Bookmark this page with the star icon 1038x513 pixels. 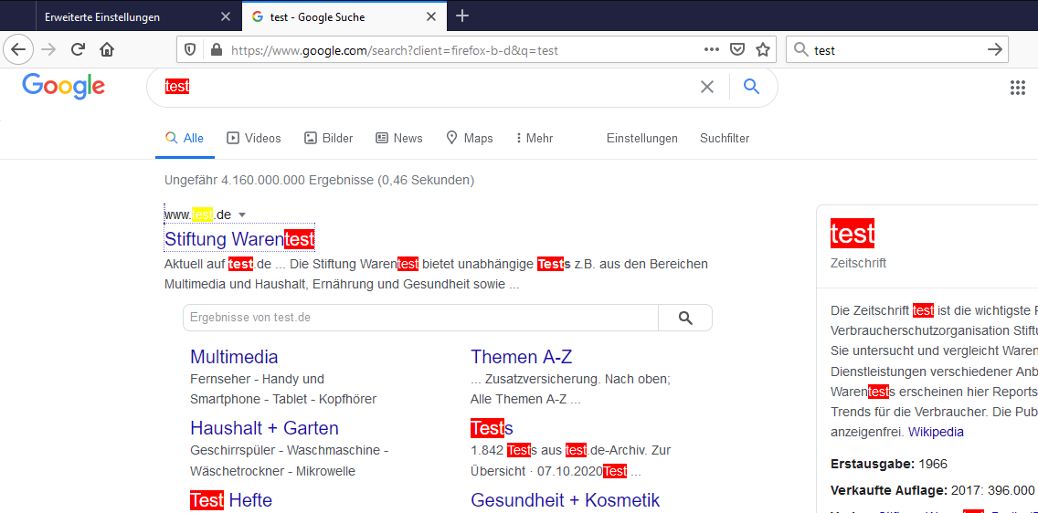[x=763, y=50]
